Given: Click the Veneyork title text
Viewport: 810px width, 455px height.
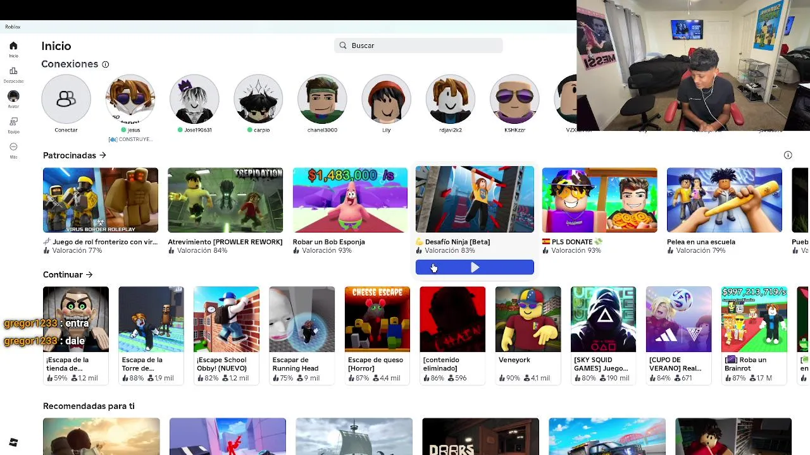Looking at the screenshot, I should (514, 360).
